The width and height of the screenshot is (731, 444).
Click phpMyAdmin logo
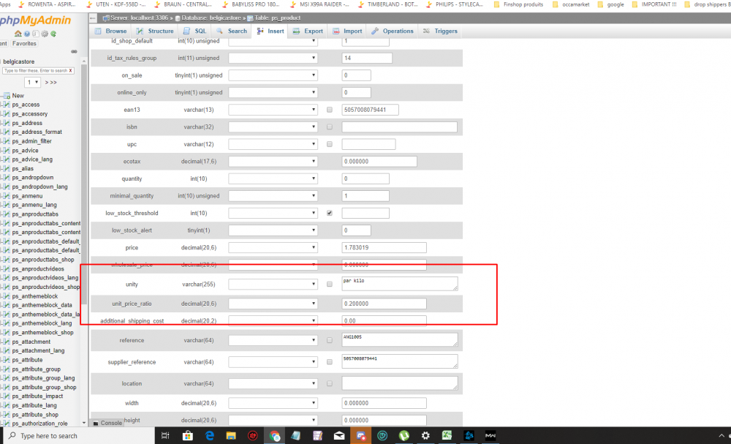[x=35, y=20]
